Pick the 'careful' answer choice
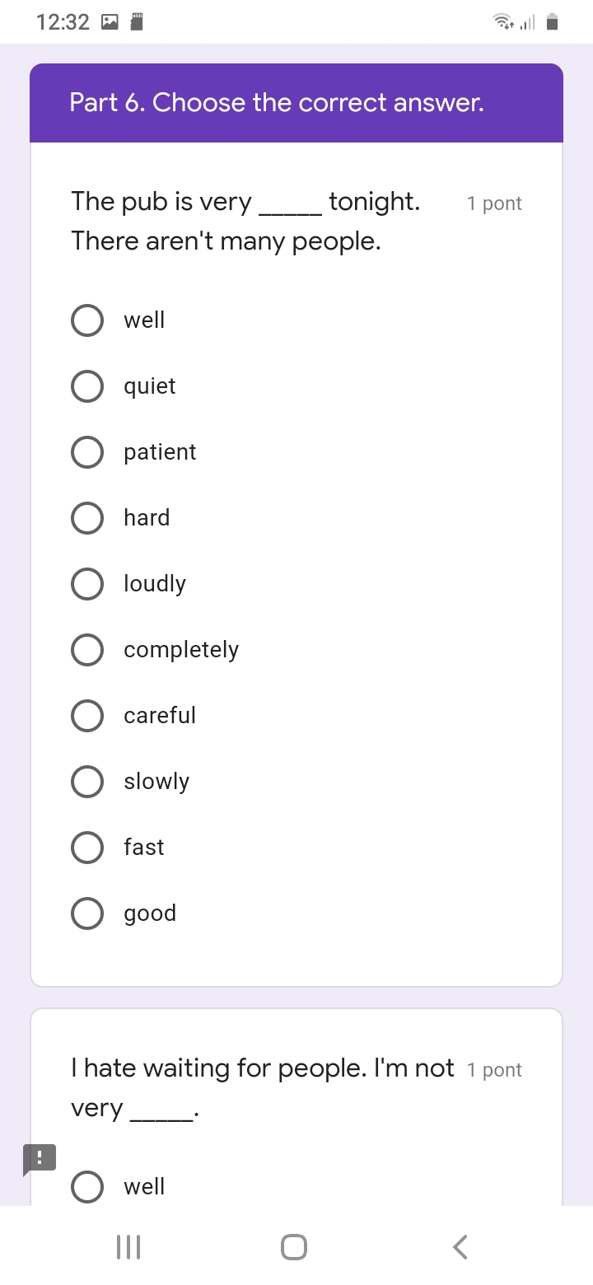 coord(87,716)
